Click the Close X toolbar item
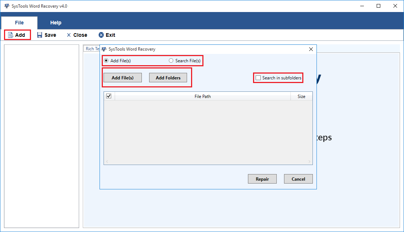 click(x=77, y=35)
